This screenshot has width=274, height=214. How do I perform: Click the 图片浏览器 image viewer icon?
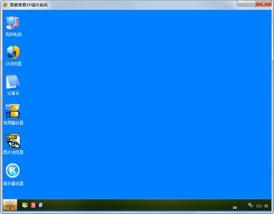coord(13,141)
